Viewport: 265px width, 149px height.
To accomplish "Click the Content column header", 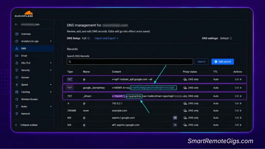I will [116, 72].
